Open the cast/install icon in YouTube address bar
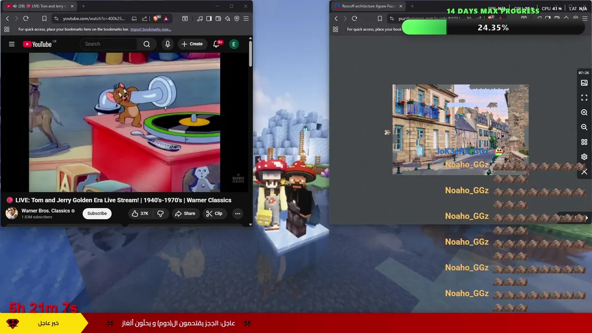 (134, 18)
